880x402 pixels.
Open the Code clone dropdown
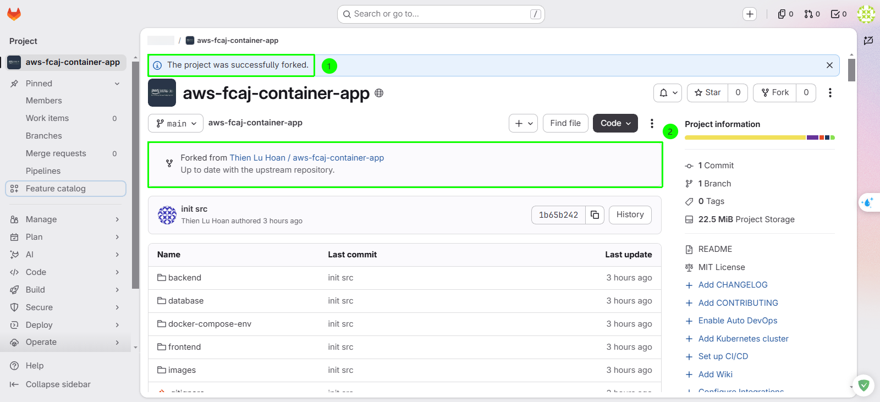(x=615, y=123)
